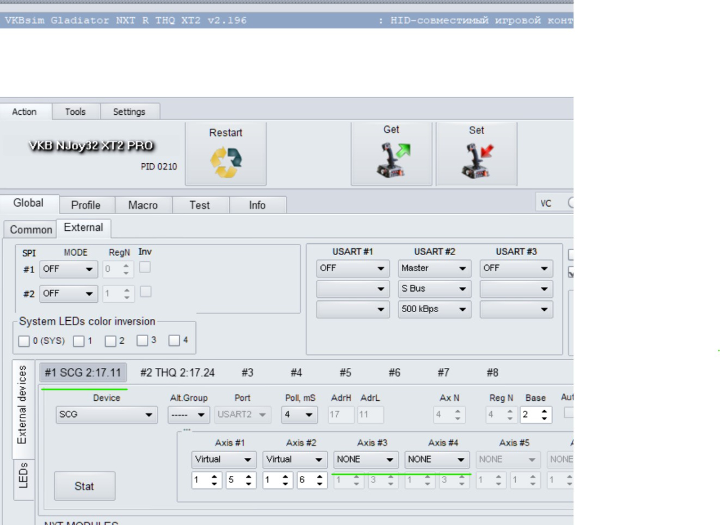Click the Restart button
Viewport: 720px width, 525px height.
226,153
